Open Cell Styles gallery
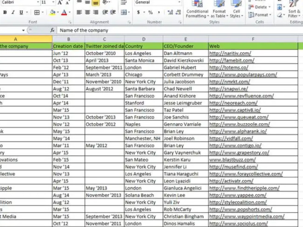The image size is (303, 227). [x=236, y=9]
